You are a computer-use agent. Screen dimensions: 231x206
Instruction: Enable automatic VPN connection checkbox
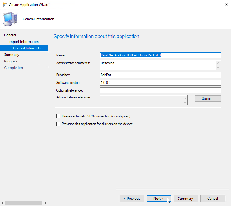click(x=58, y=116)
